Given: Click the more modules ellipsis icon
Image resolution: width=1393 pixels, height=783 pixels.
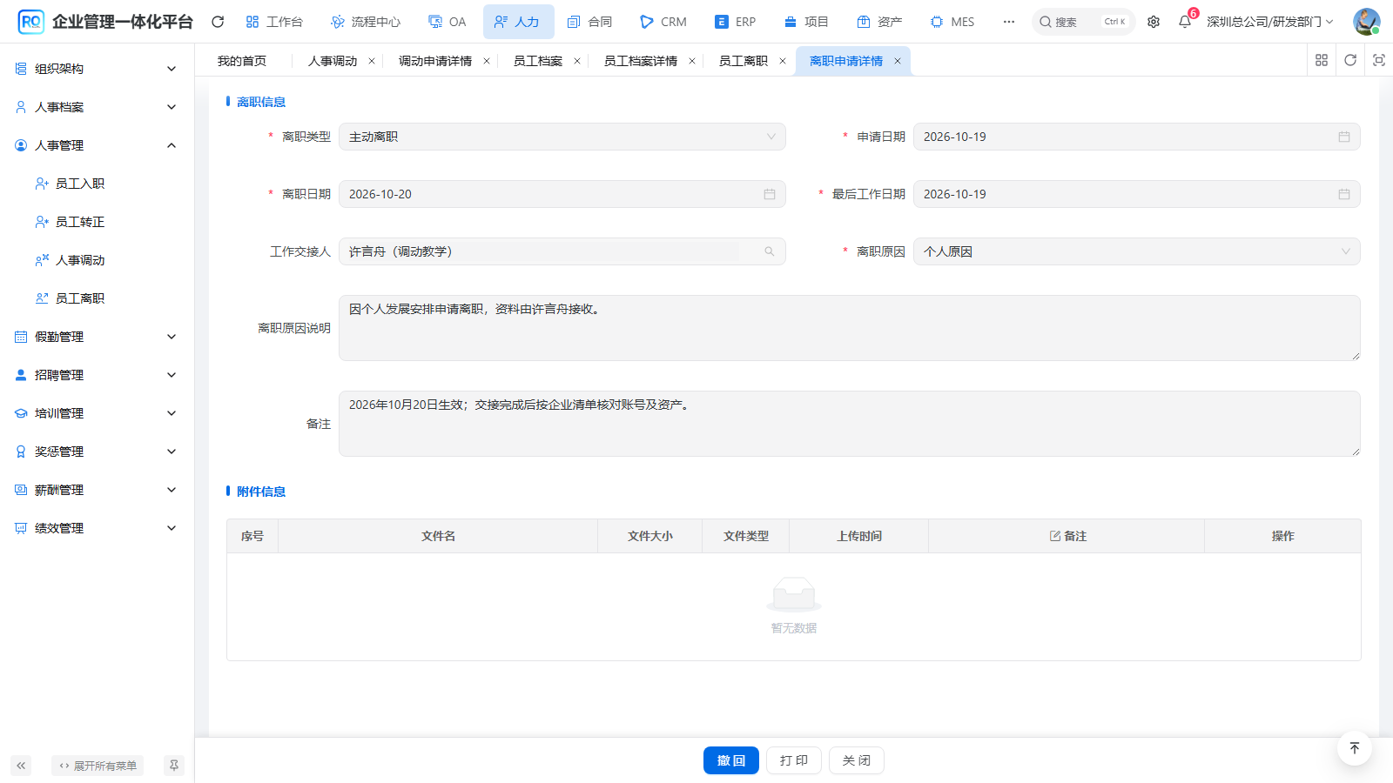Looking at the screenshot, I should click(x=1009, y=22).
